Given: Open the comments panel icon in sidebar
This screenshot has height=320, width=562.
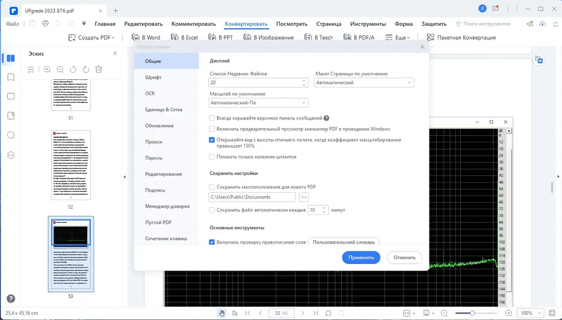Looking at the screenshot, I should [x=11, y=97].
